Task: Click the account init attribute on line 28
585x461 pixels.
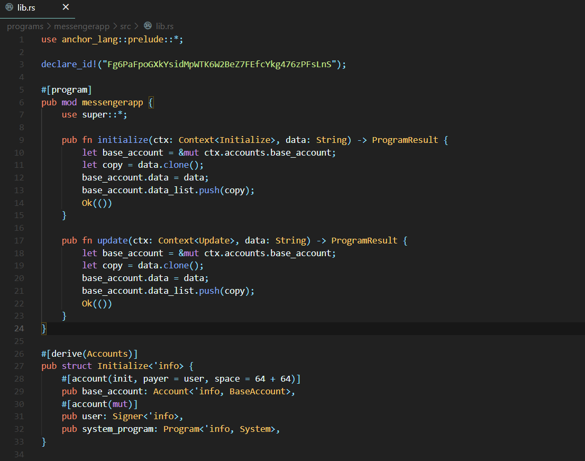Action: pos(181,379)
